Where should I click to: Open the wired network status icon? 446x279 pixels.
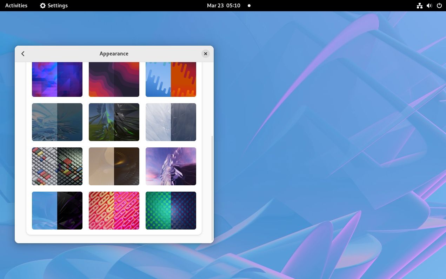tap(419, 5)
